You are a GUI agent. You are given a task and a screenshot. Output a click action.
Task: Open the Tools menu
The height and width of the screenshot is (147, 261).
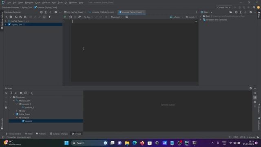click(60, 2)
